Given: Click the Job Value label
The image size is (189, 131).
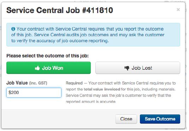Looking at the screenshot, I should (17, 83).
